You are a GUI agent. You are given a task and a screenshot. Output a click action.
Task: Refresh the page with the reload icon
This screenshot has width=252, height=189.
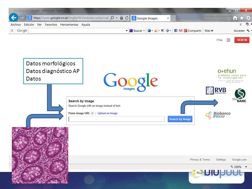127,18
